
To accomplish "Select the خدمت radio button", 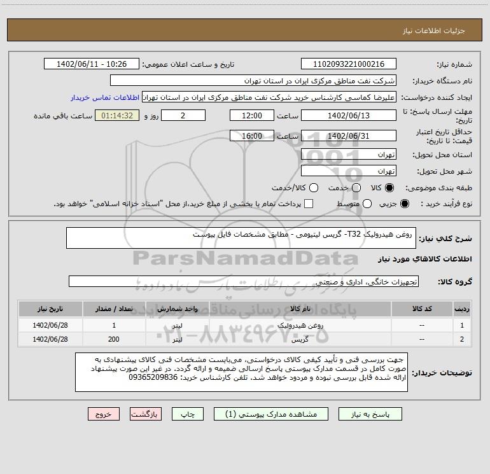I will 356,188.
